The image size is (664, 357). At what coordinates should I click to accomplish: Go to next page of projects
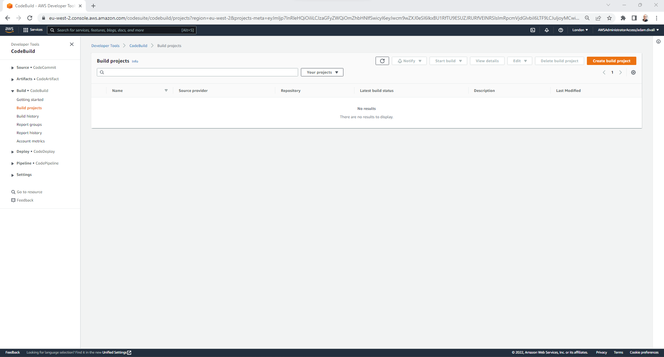pyautogui.click(x=620, y=73)
